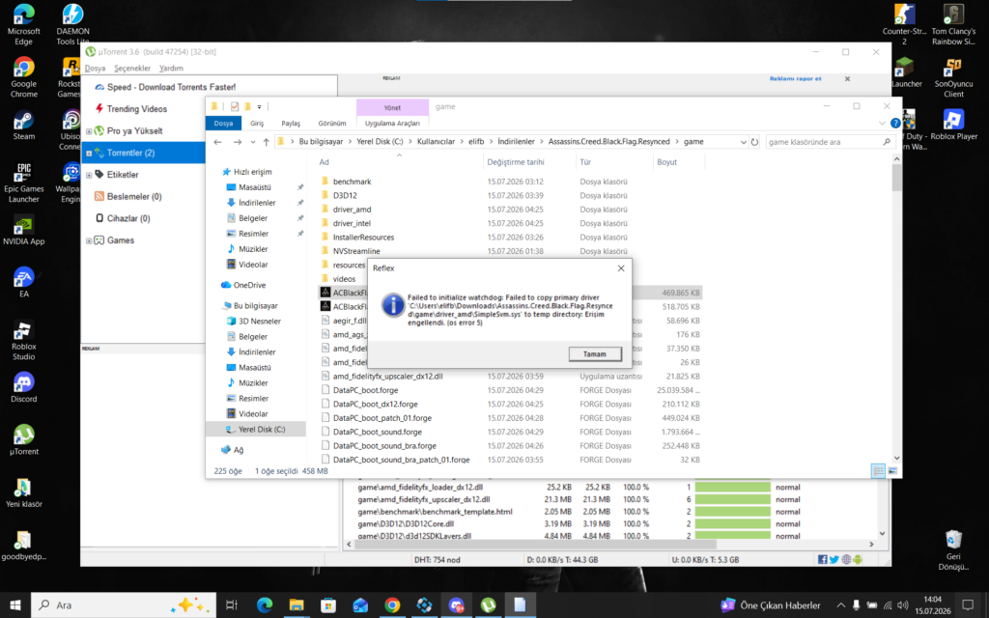Expand the address bar history dropdown
This screenshot has width=989, height=618.
click(x=743, y=142)
